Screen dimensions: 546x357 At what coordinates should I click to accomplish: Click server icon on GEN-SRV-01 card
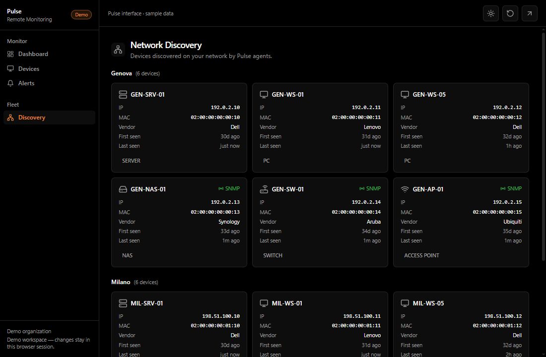(x=123, y=94)
